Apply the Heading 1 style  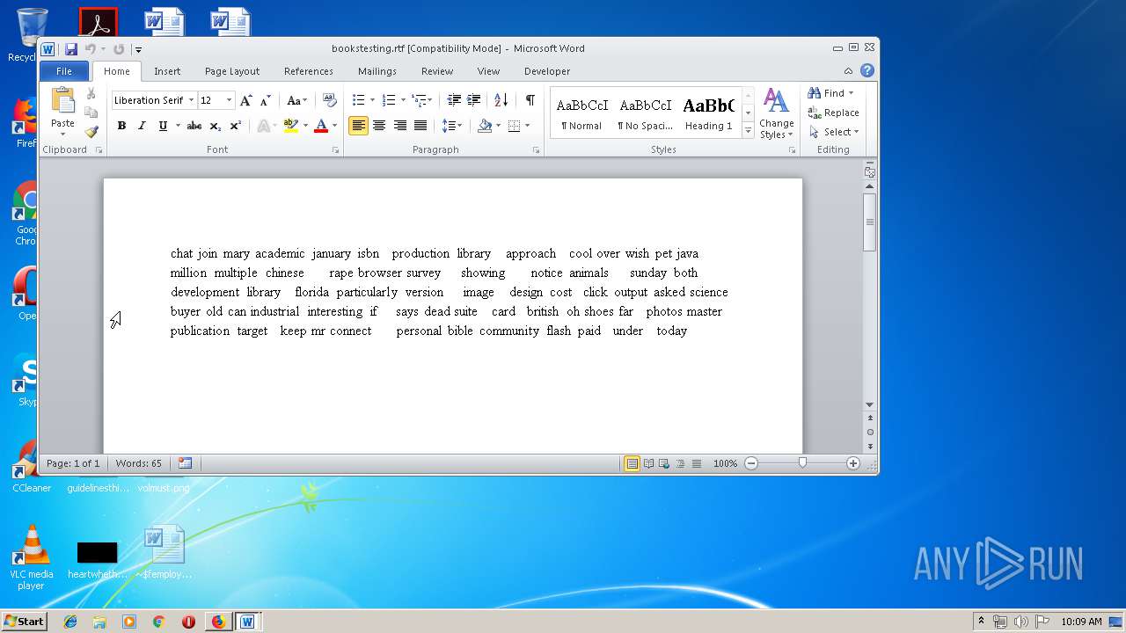(x=708, y=113)
